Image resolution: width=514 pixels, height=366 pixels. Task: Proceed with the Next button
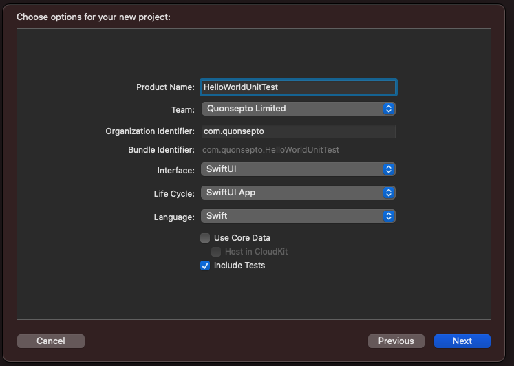pyautogui.click(x=462, y=341)
